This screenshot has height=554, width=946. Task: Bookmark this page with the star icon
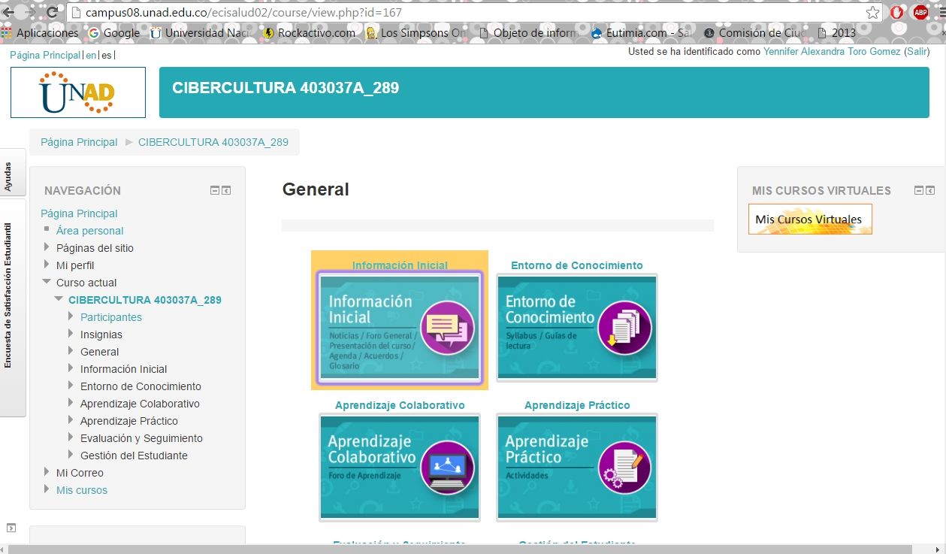tap(872, 13)
